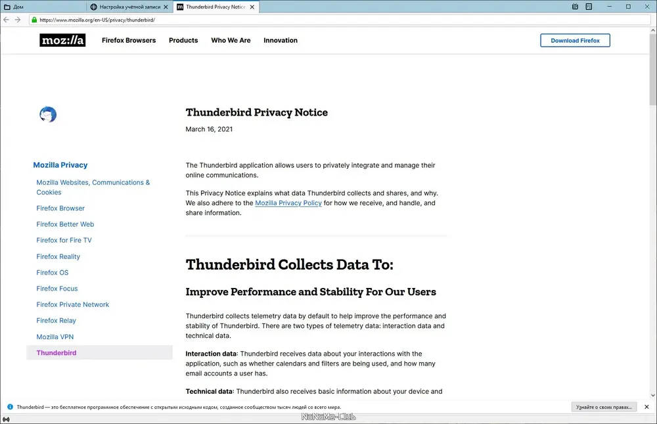This screenshot has width=657, height=424.
Task: Open the Mozilla Privacy Policy link
Action: tap(288, 203)
